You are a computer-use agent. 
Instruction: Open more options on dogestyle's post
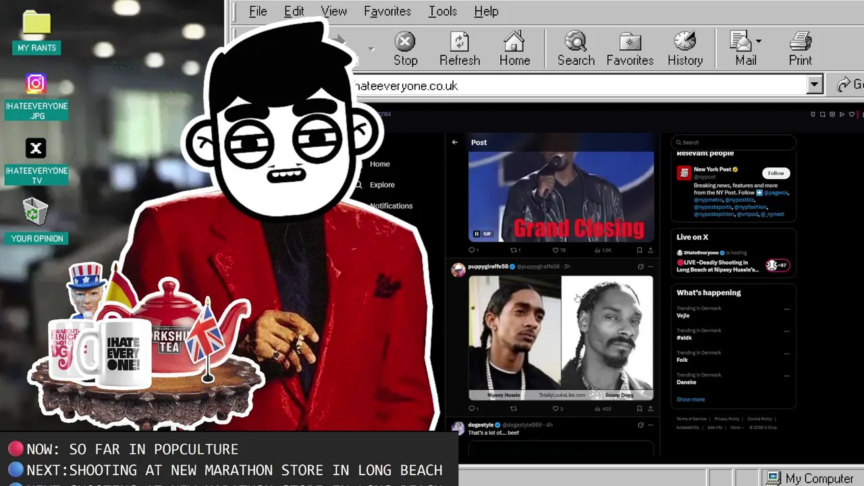pos(651,425)
